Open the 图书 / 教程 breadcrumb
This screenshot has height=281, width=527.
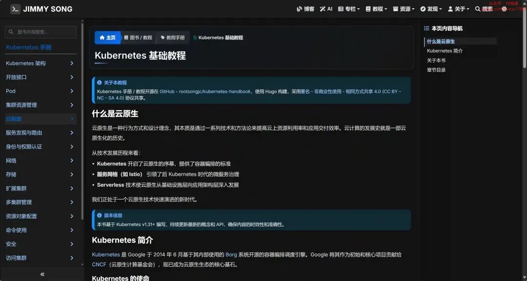pos(138,38)
